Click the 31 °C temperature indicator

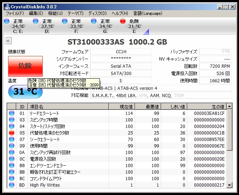coord(25,92)
